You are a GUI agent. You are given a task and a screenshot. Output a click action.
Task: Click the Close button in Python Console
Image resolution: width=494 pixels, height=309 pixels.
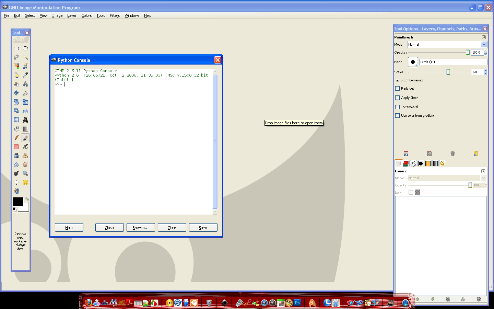pyautogui.click(x=109, y=228)
